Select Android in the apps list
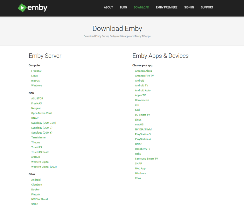Viewport: 244px width, 213px height. point(140,81)
